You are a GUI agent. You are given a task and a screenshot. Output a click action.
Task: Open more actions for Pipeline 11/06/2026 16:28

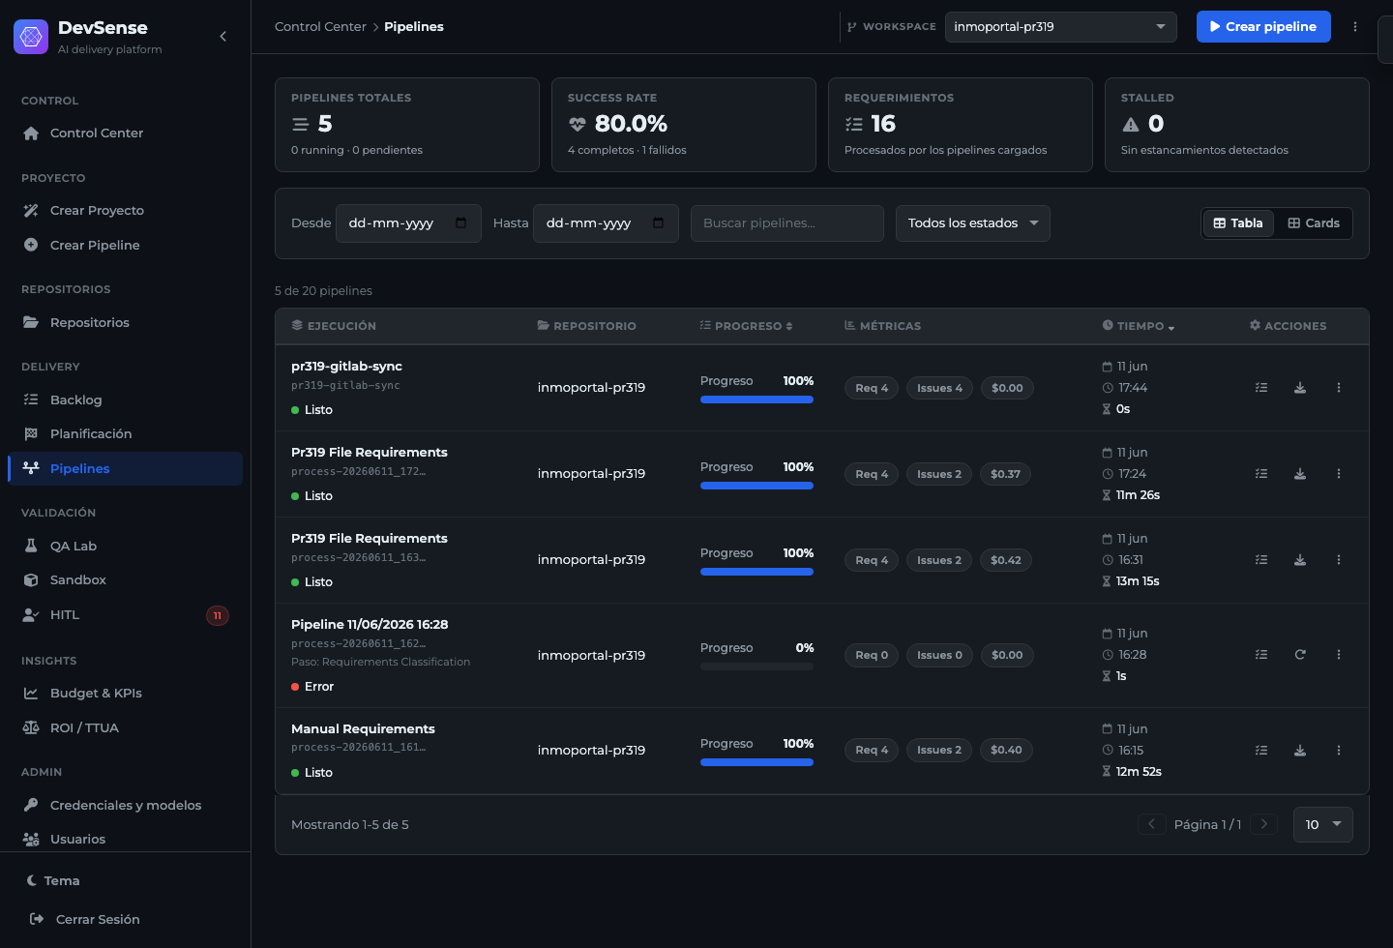[x=1339, y=655]
